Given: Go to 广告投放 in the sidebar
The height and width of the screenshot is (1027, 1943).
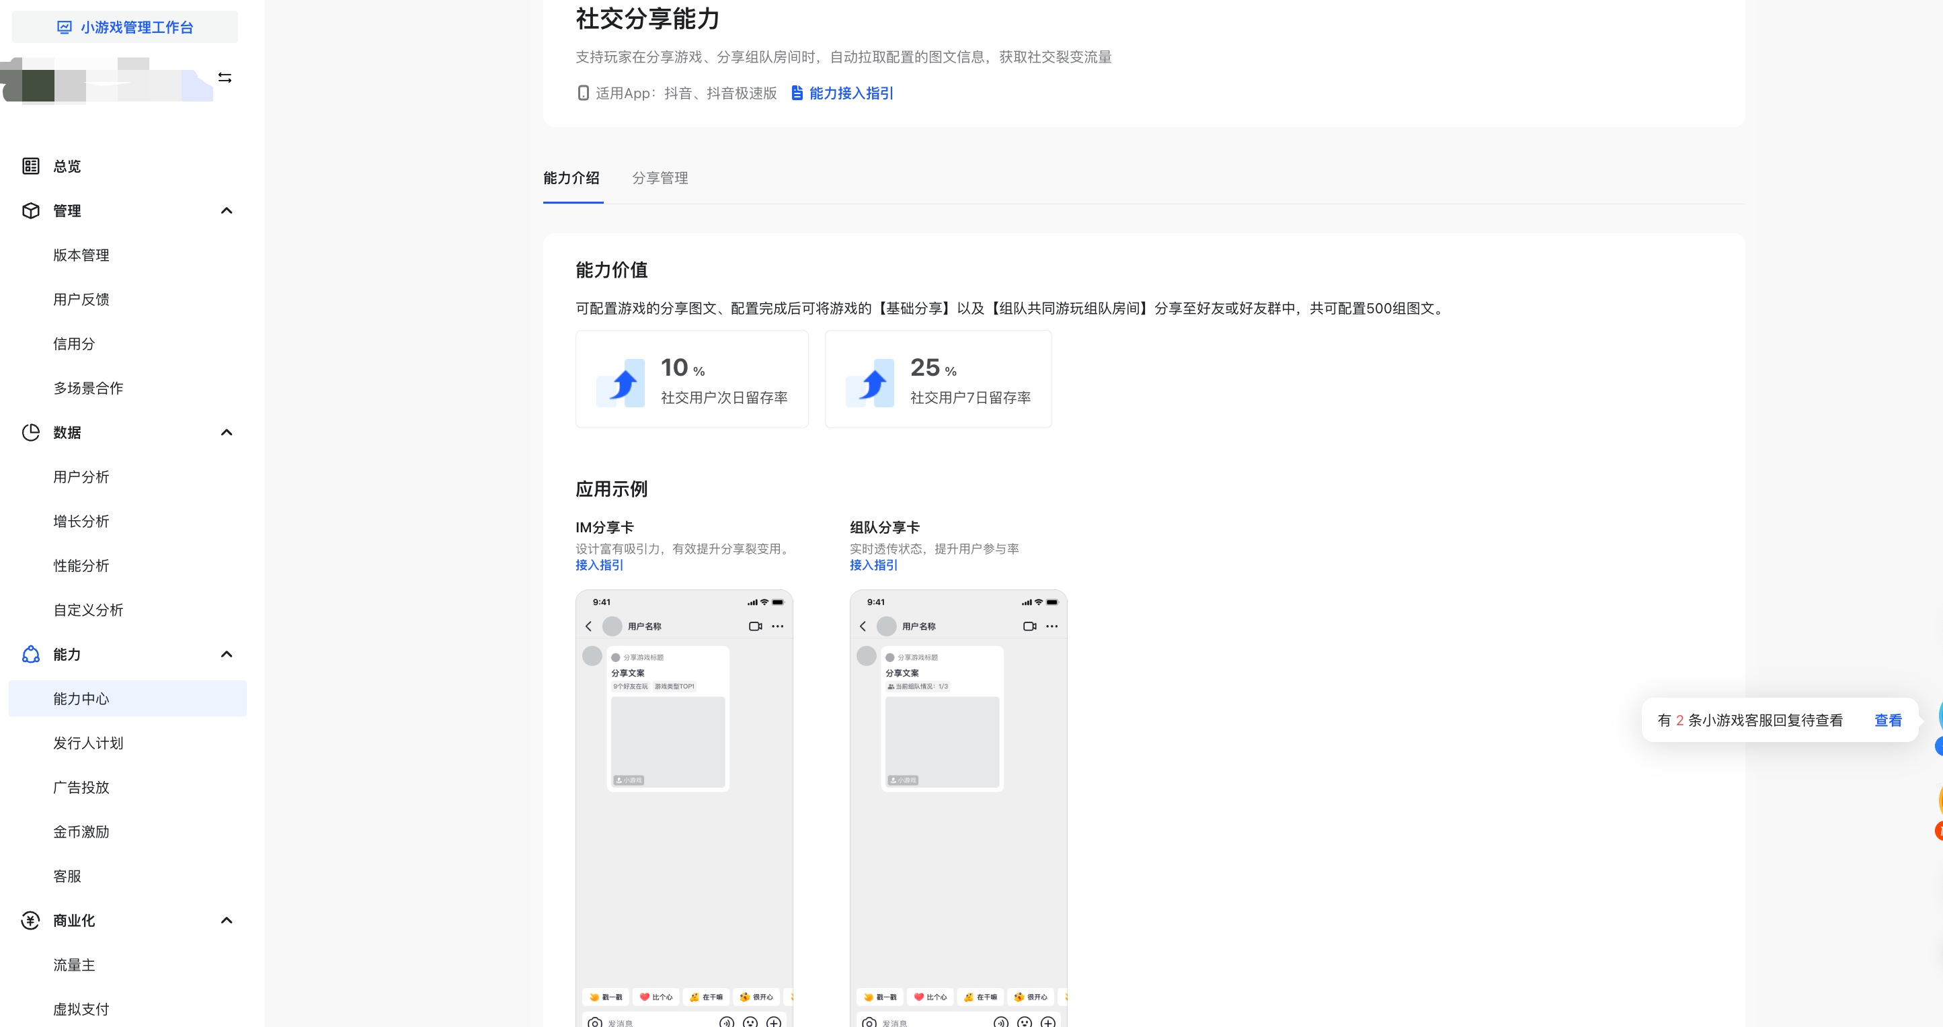Looking at the screenshot, I should tap(81, 787).
